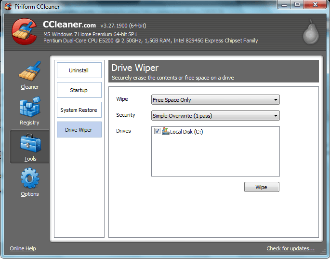Click the Registry label in the sidebar

point(29,123)
